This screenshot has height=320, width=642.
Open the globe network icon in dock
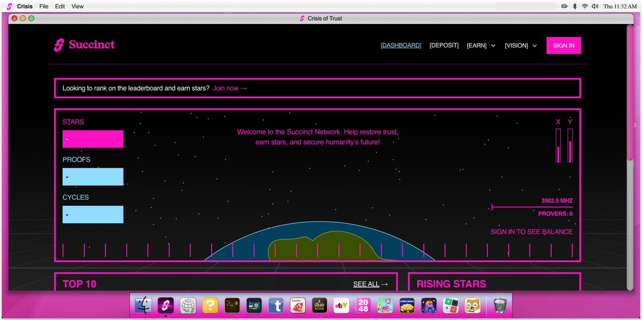(x=188, y=305)
